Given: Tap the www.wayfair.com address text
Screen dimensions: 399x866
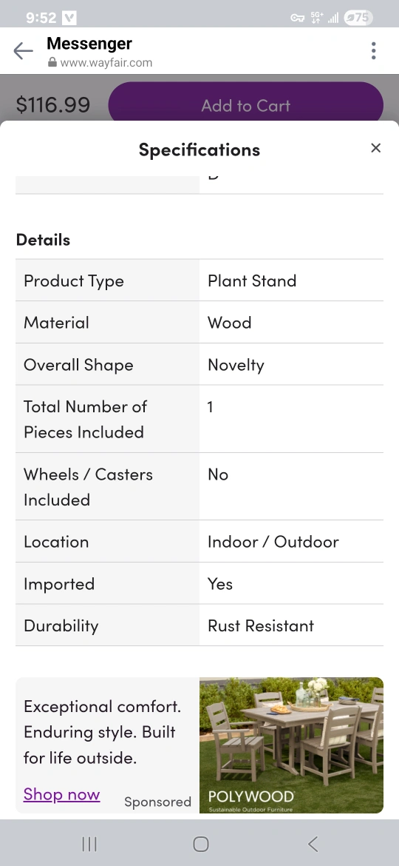Looking at the screenshot, I should [x=106, y=62].
